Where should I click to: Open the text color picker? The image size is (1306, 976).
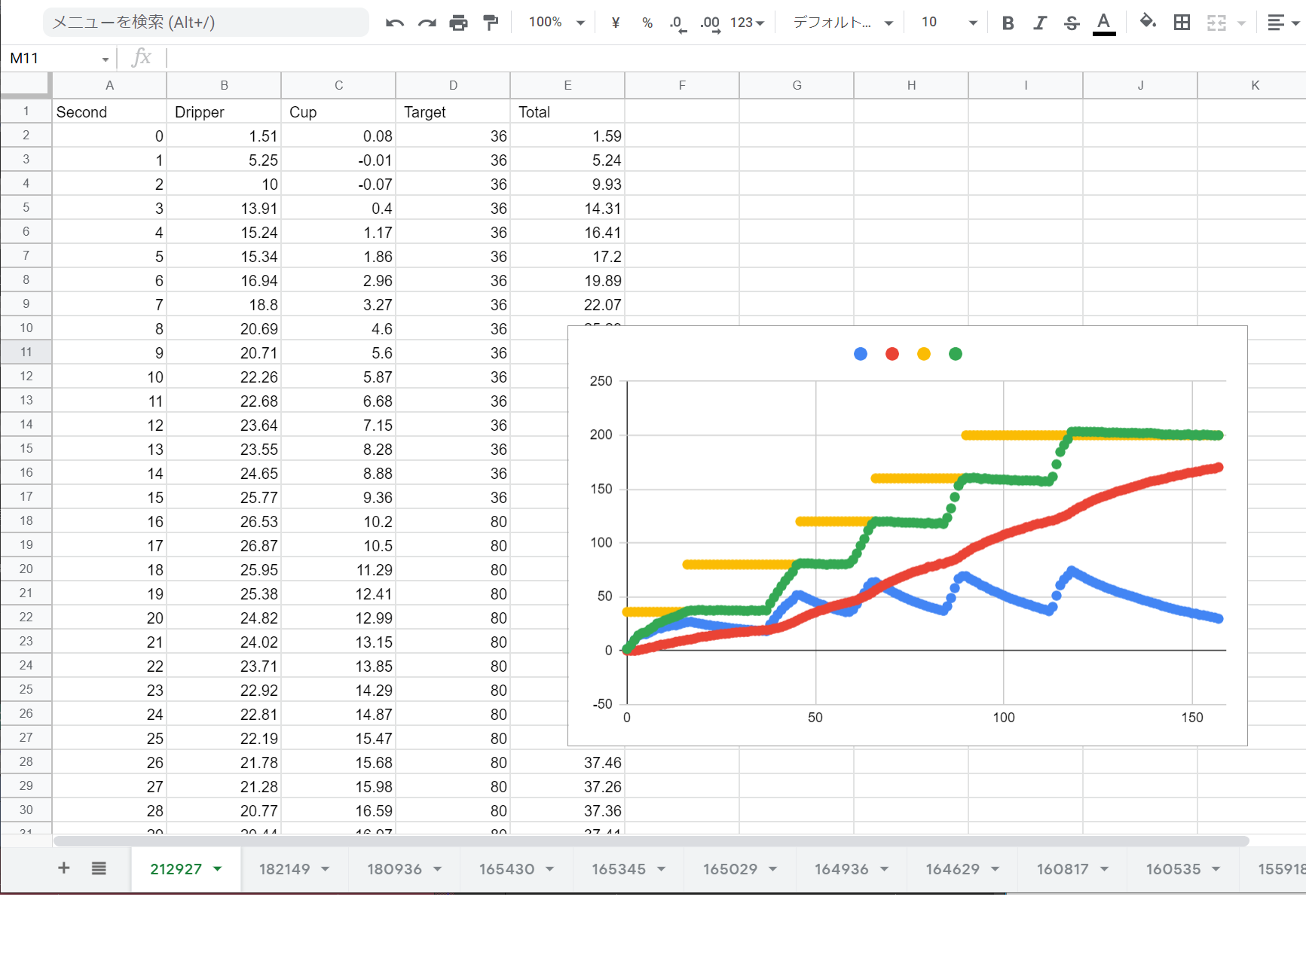pyautogui.click(x=1104, y=23)
